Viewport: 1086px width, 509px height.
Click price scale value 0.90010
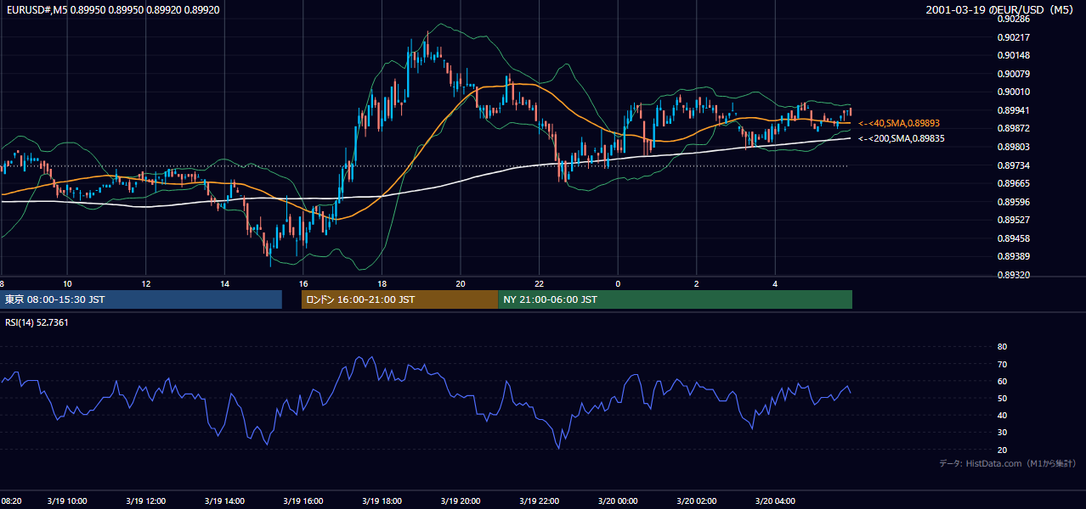pyautogui.click(x=1014, y=92)
